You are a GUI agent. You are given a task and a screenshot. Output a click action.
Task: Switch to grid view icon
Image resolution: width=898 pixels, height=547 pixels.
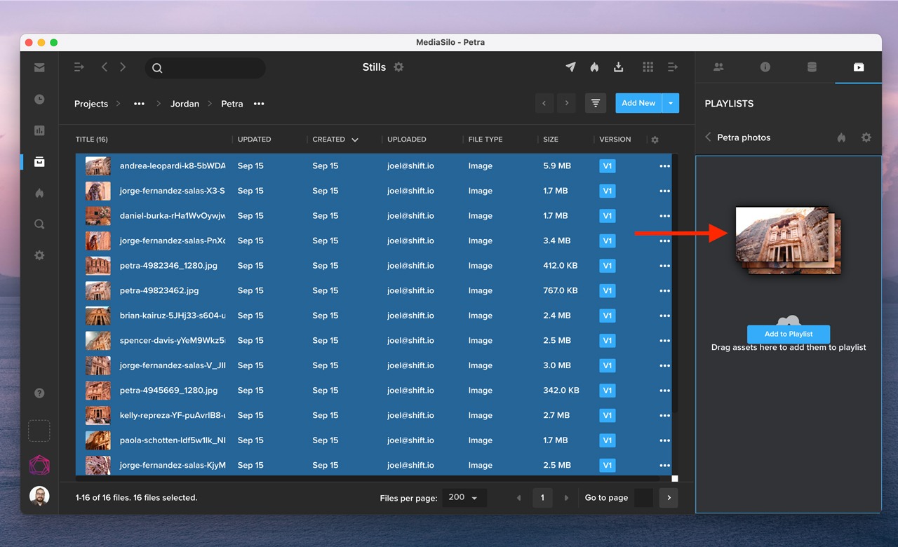point(648,67)
